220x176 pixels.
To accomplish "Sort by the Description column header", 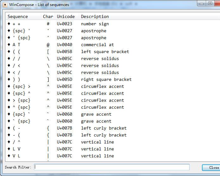I will click(x=149, y=16).
